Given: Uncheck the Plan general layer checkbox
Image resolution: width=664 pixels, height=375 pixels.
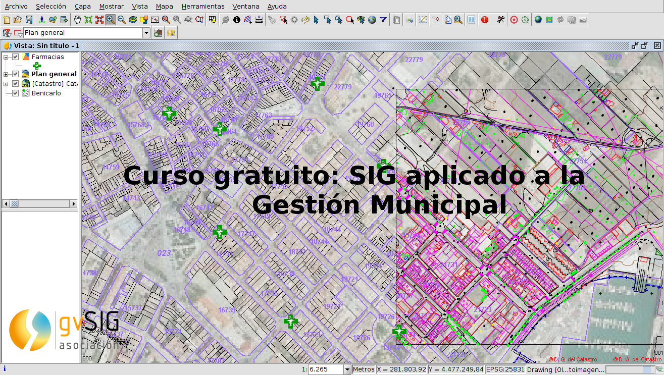Looking at the screenshot, I should 15,74.
